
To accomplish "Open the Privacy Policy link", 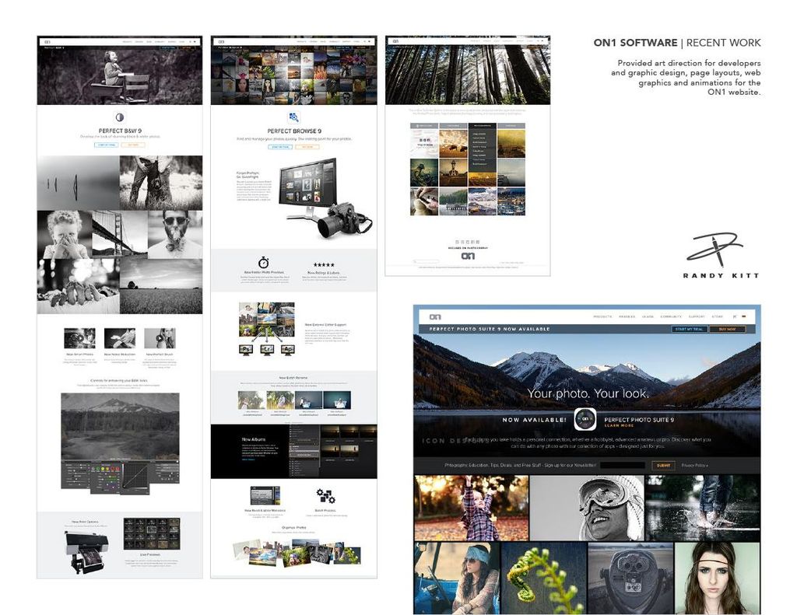I will (695, 465).
